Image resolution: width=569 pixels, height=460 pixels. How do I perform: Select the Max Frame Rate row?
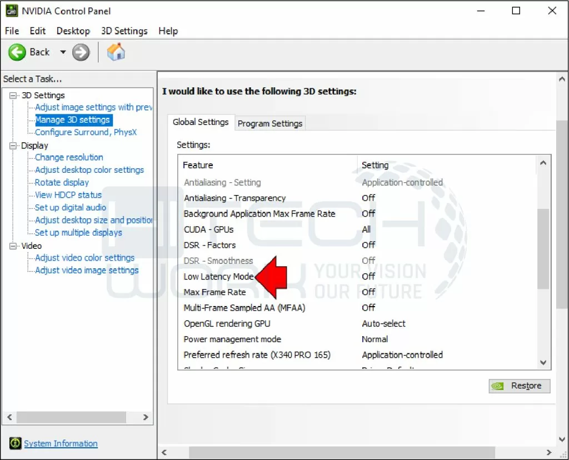tap(357, 292)
